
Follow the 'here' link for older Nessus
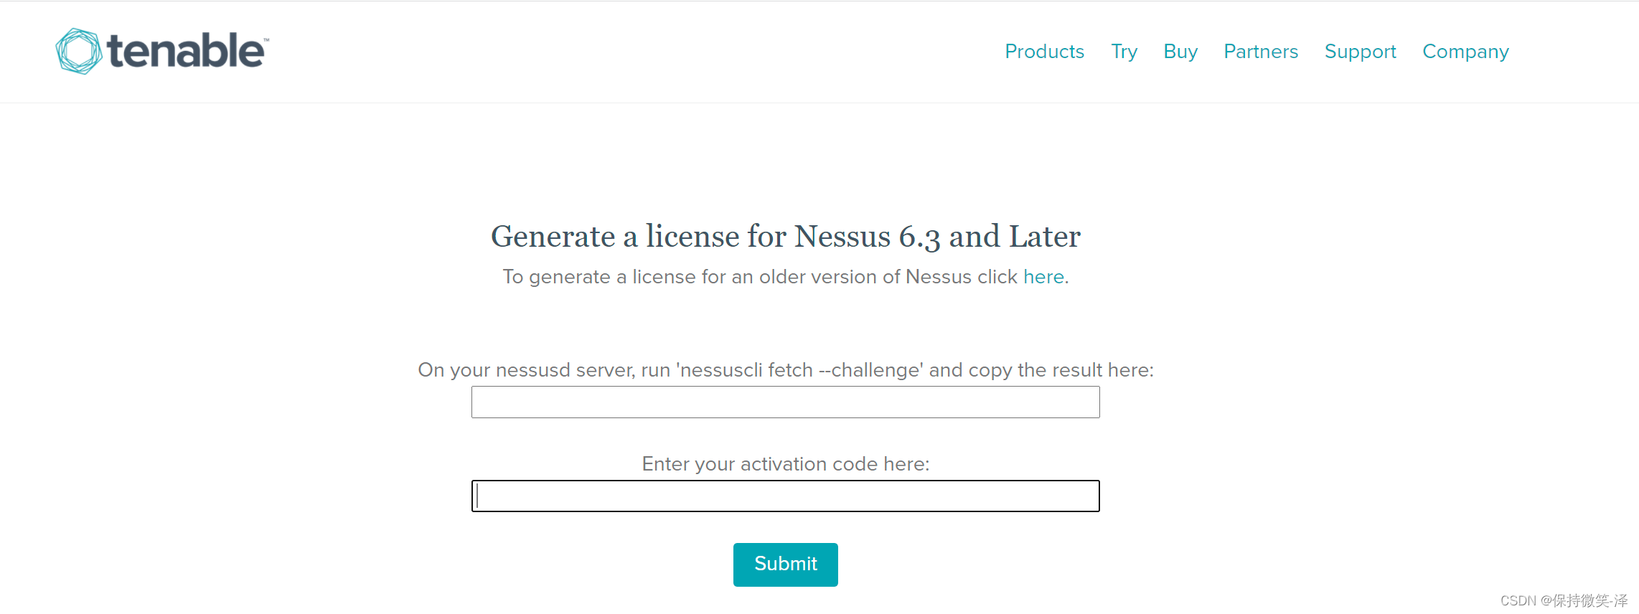[x=1043, y=277]
